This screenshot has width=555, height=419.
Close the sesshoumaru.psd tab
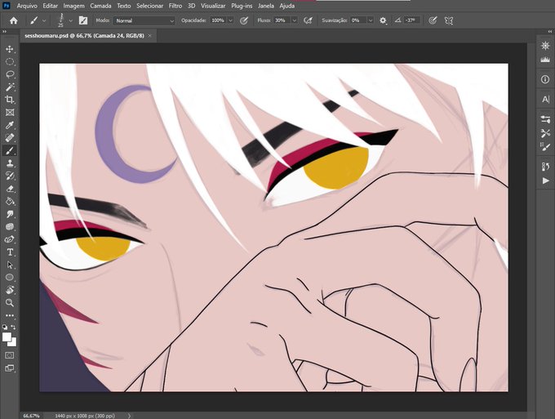pyautogui.click(x=149, y=36)
